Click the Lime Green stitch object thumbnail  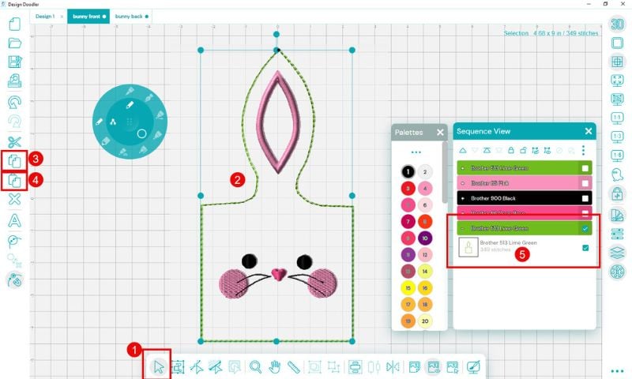click(x=469, y=248)
